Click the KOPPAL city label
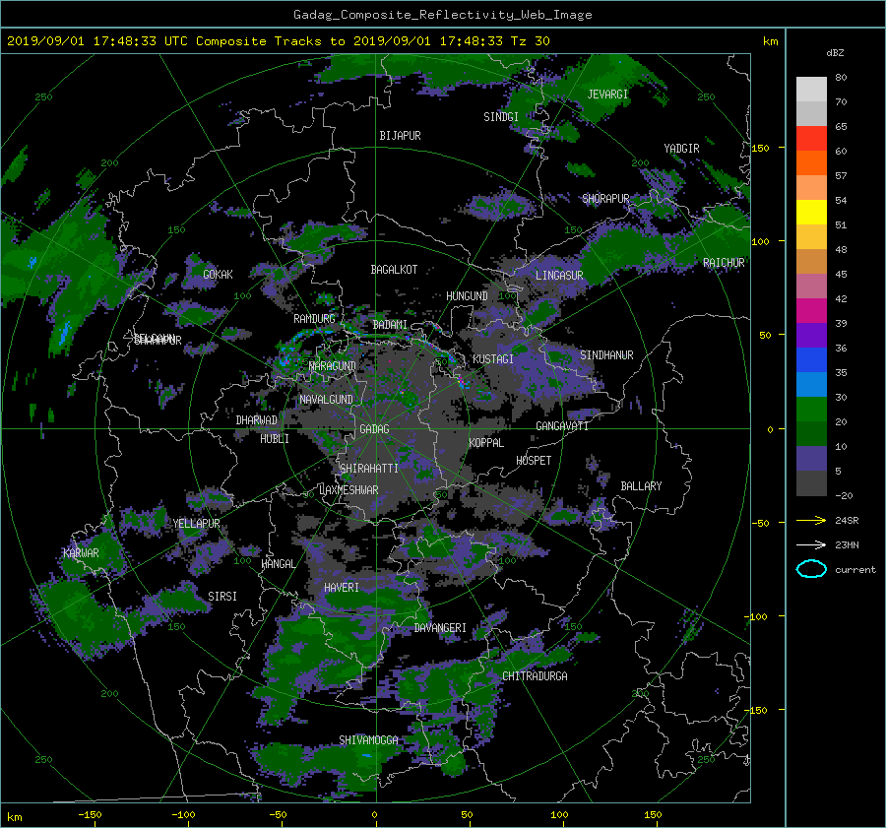 (486, 442)
